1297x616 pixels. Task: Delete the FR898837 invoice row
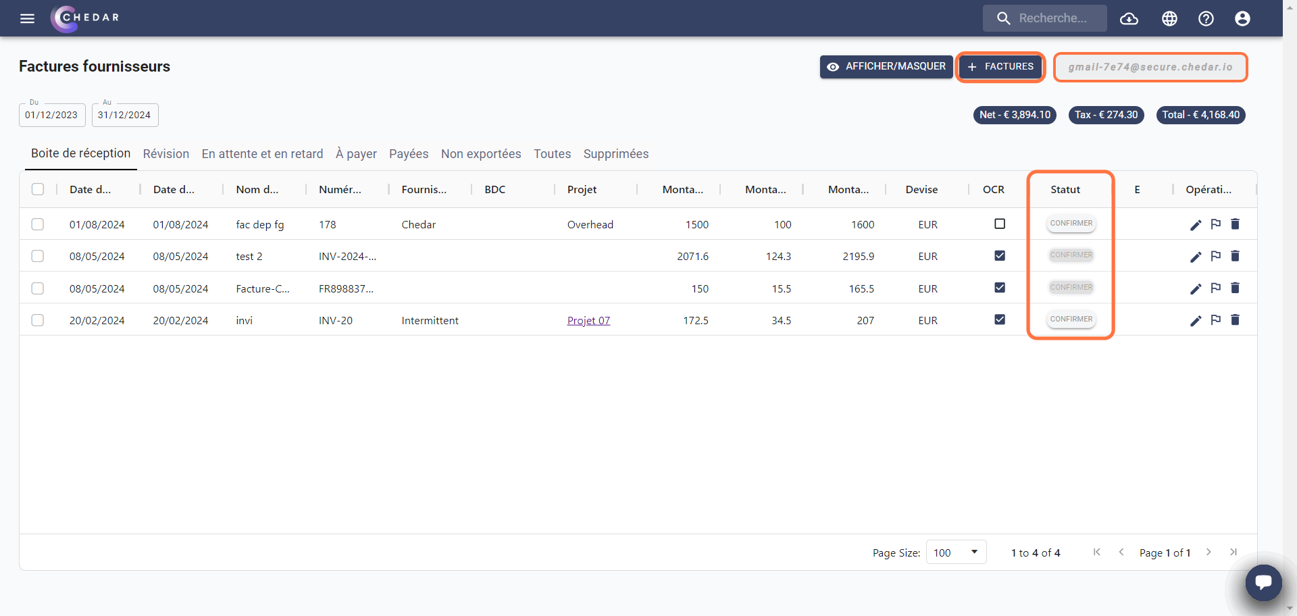coord(1235,288)
